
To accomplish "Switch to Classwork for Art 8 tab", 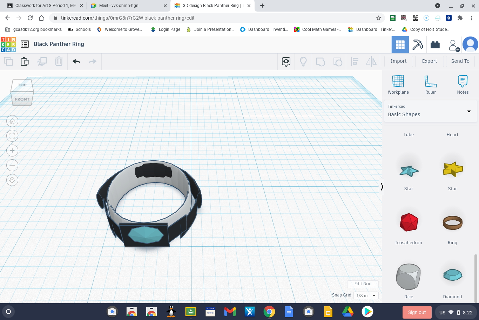I will pyautogui.click(x=46, y=6).
